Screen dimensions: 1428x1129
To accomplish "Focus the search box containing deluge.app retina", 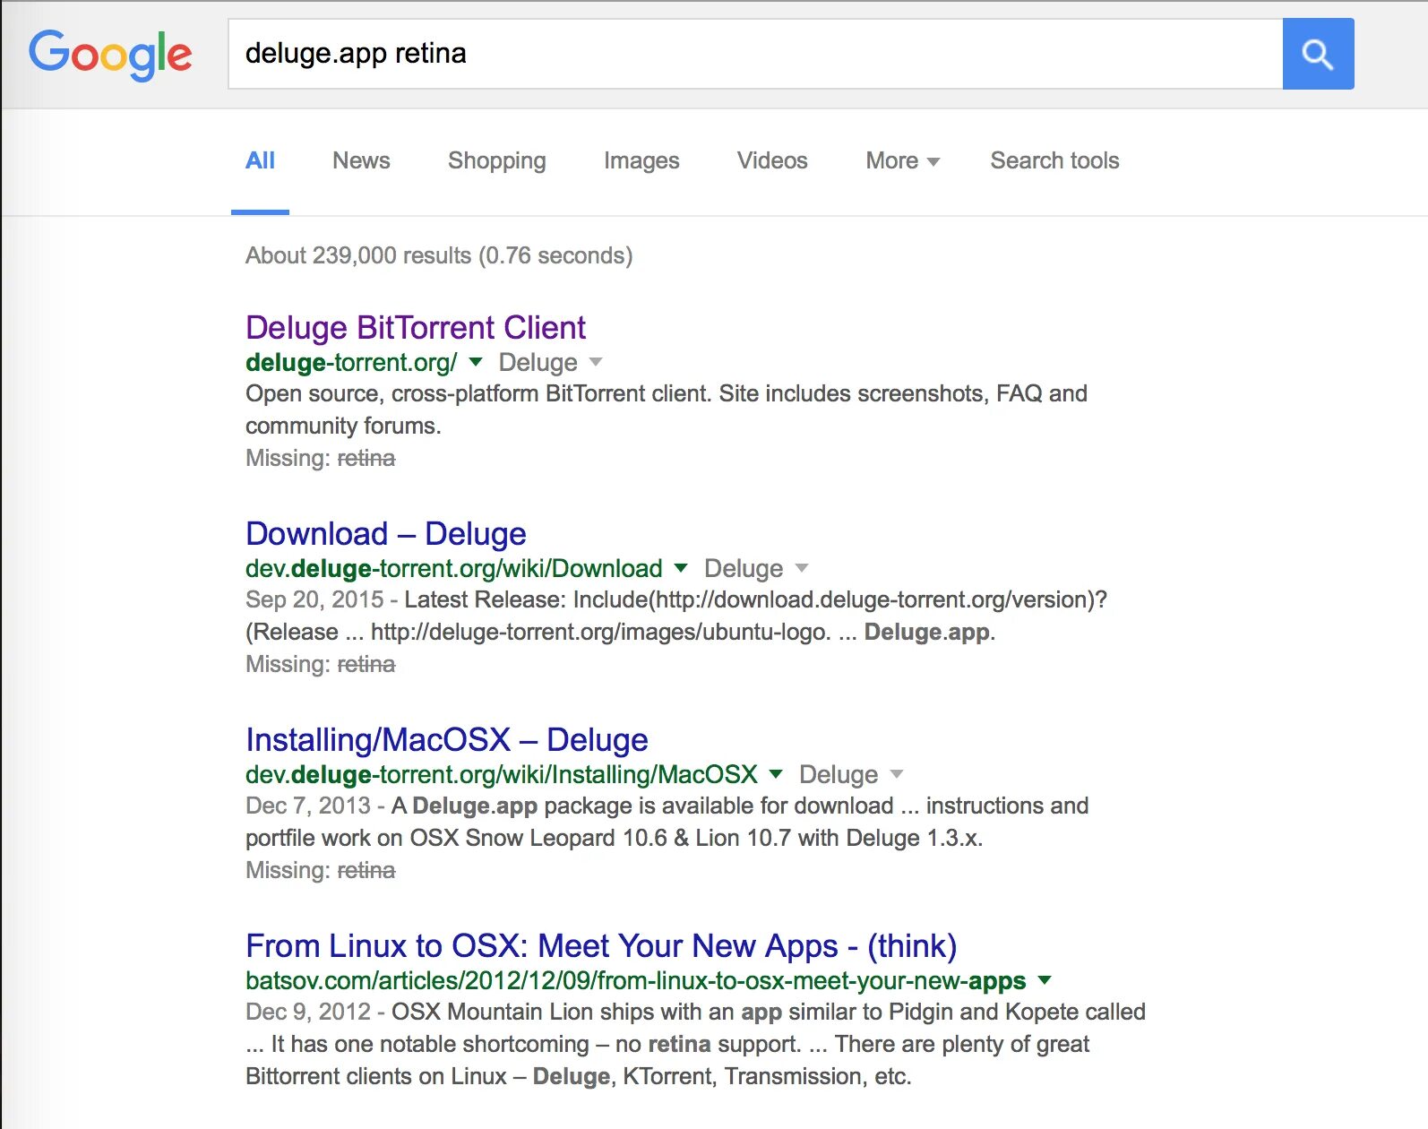I will point(755,54).
